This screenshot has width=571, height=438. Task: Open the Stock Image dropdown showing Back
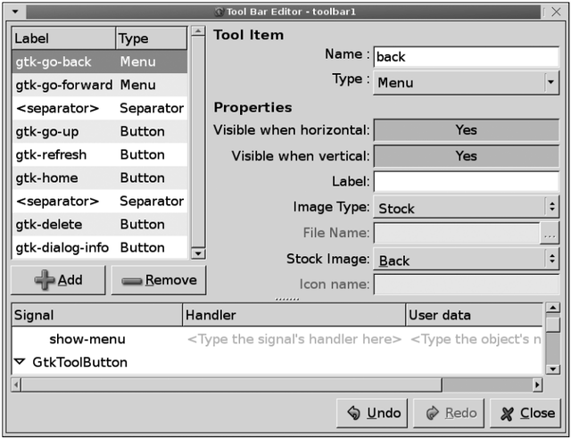[x=465, y=260]
